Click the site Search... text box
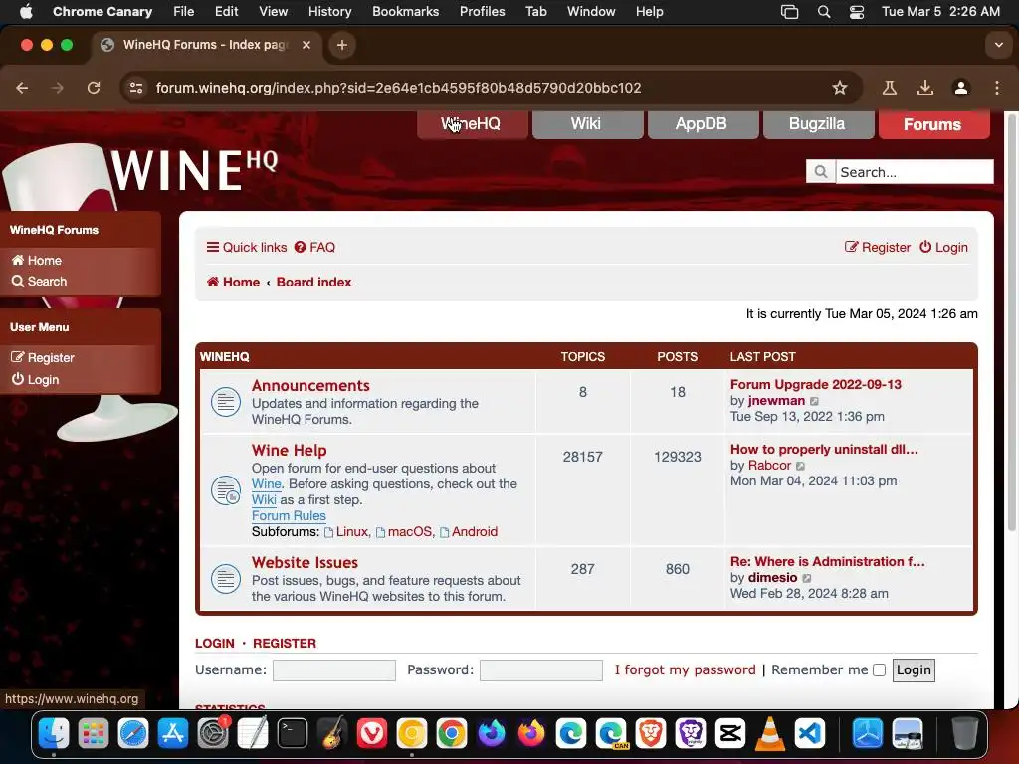Viewport: 1019px width, 764px height. (915, 171)
